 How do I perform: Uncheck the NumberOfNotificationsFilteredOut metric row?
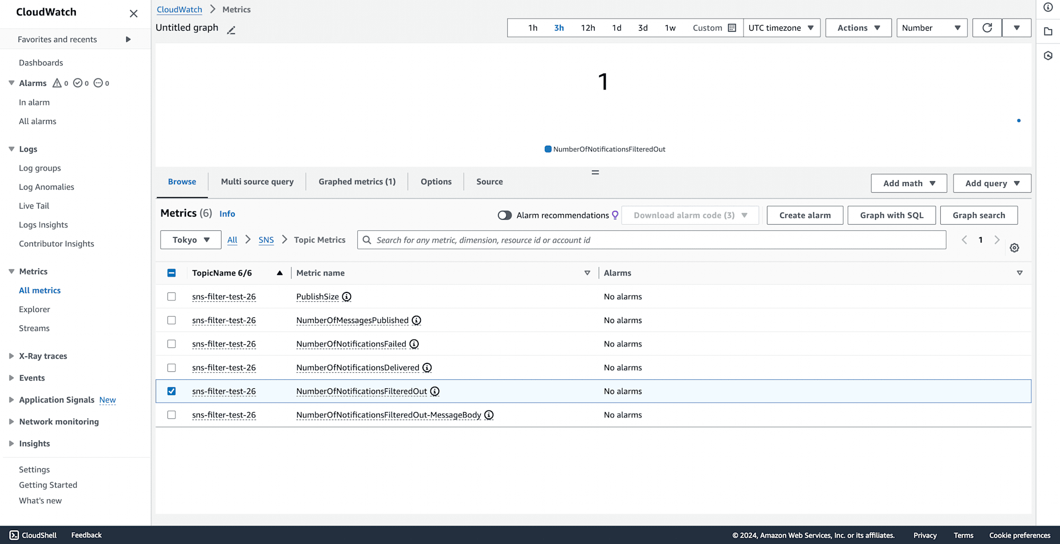(x=171, y=391)
